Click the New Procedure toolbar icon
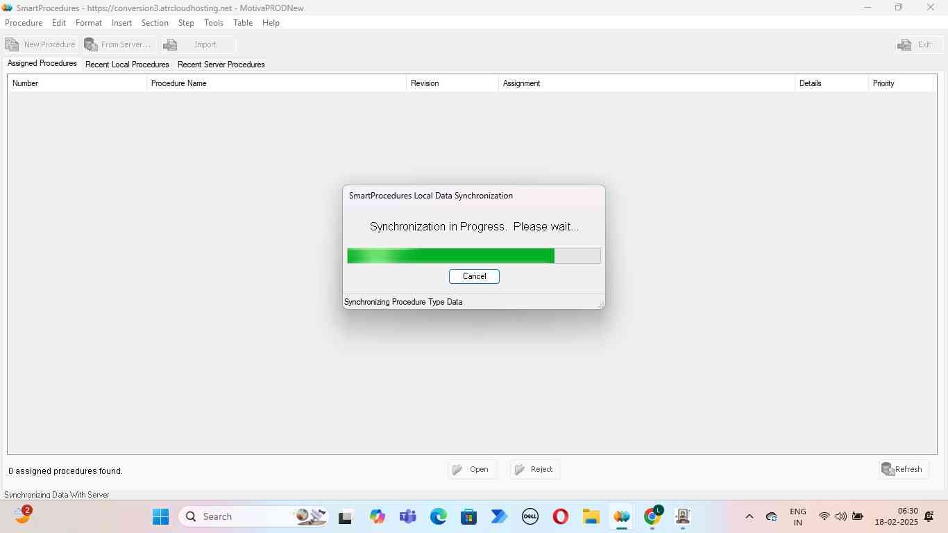Screen dimensions: 948x533 click(x=12, y=44)
